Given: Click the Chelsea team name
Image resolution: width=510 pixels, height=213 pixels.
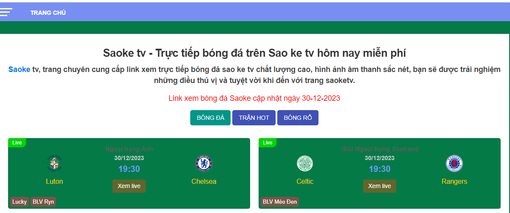Looking at the screenshot, I should (204, 181).
